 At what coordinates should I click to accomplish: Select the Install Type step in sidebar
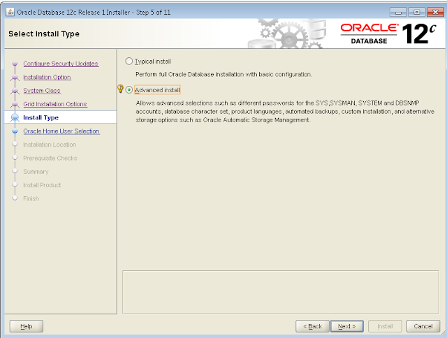tap(41, 118)
